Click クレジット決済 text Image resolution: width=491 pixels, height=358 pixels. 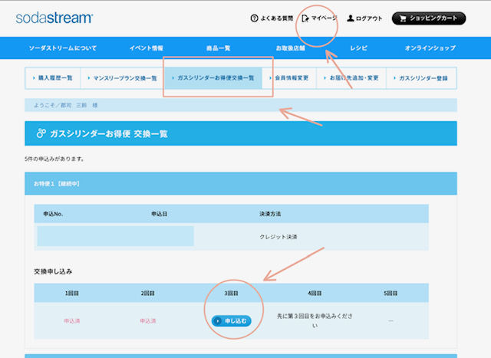(x=278, y=237)
